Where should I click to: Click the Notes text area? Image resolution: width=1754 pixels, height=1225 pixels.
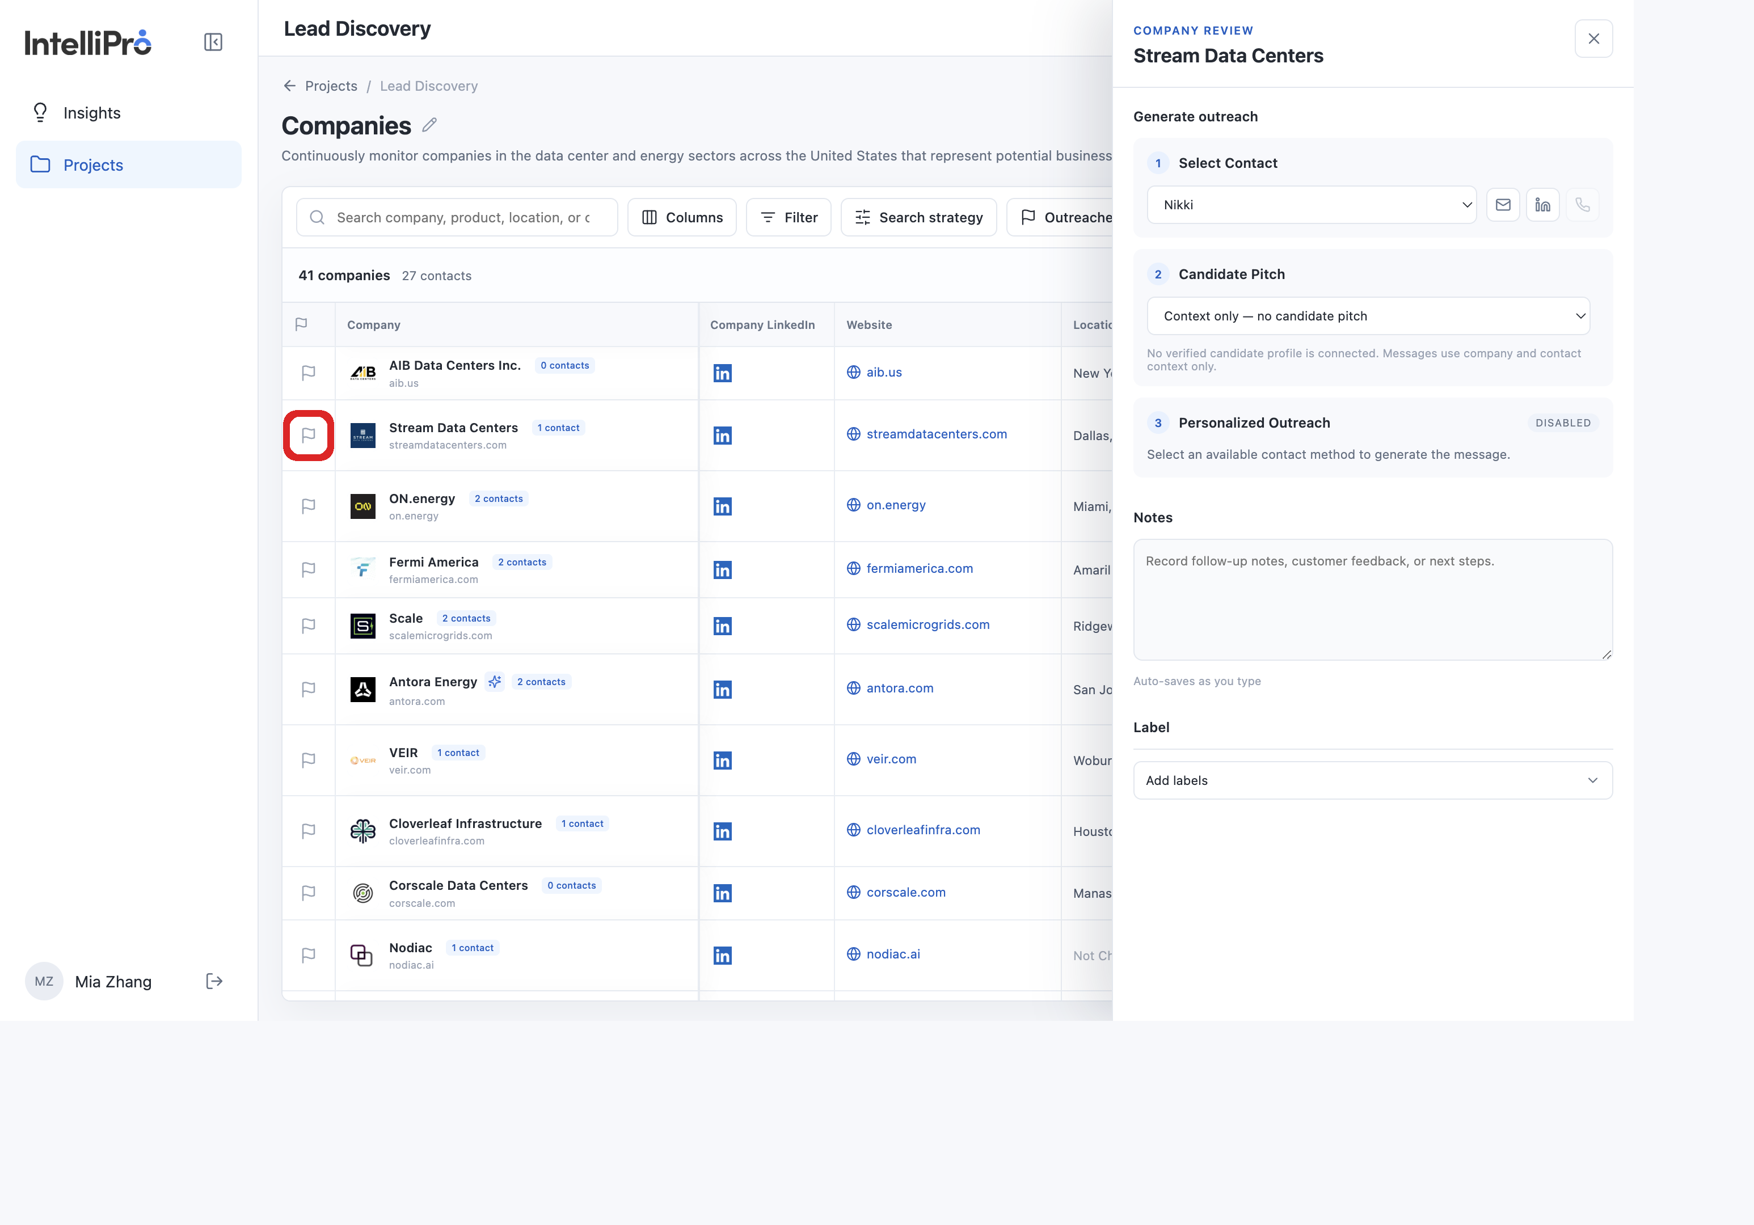click(x=1372, y=599)
